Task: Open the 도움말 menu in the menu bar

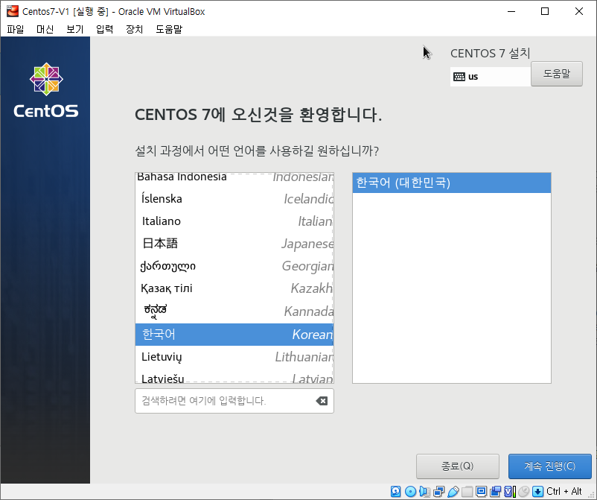Action: [x=169, y=29]
